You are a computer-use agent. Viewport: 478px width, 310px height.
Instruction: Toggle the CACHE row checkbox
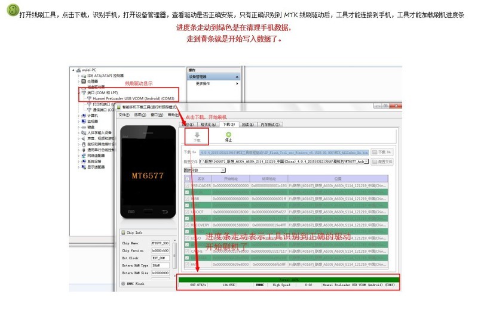[187, 252]
